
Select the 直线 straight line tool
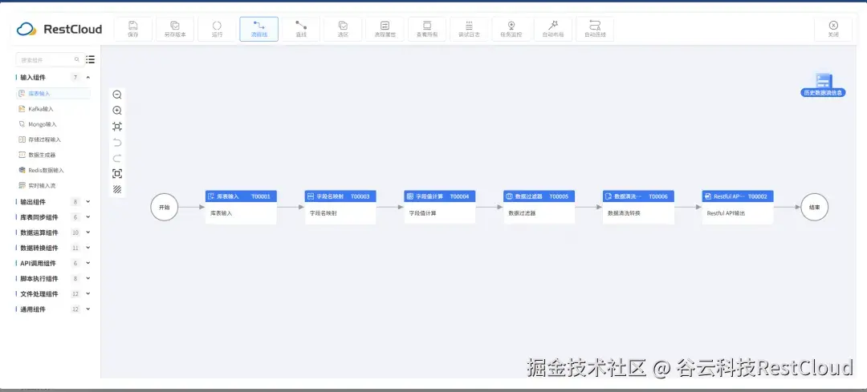pyautogui.click(x=301, y=29)
